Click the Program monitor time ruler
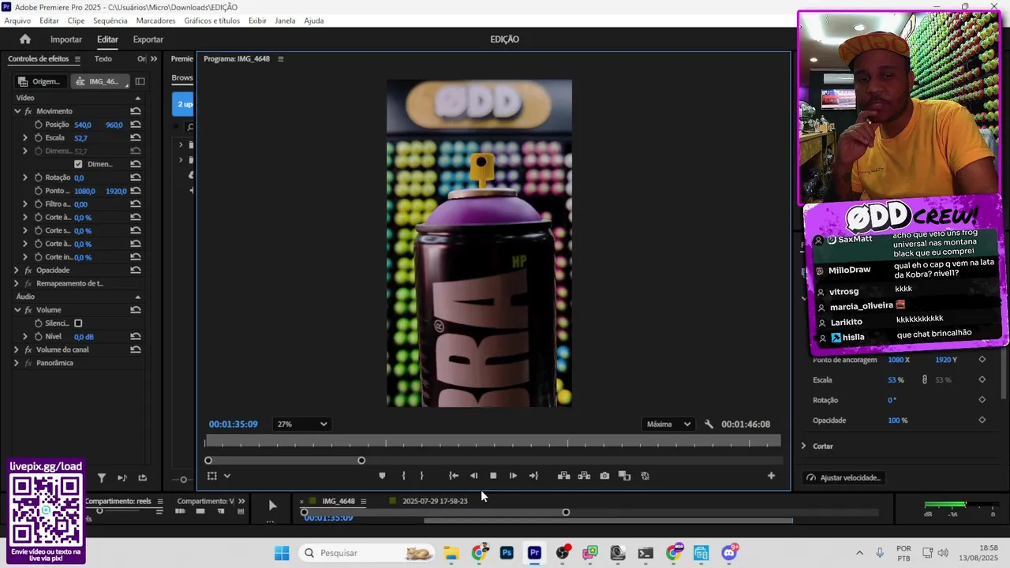This screenshot has width=1010, height=568. (x=493, y=442)
